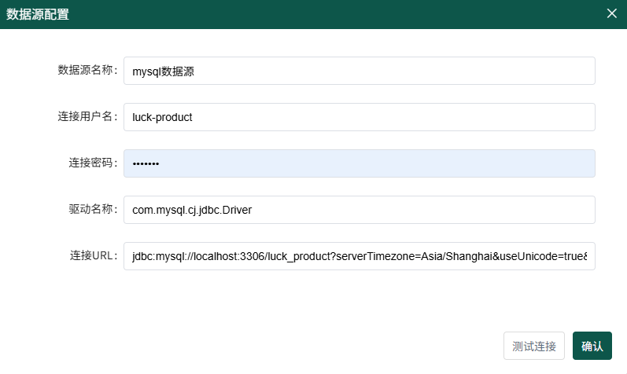627x374 pixels.
Task: Click the 测试连接 button
Action: coord(533,346)
